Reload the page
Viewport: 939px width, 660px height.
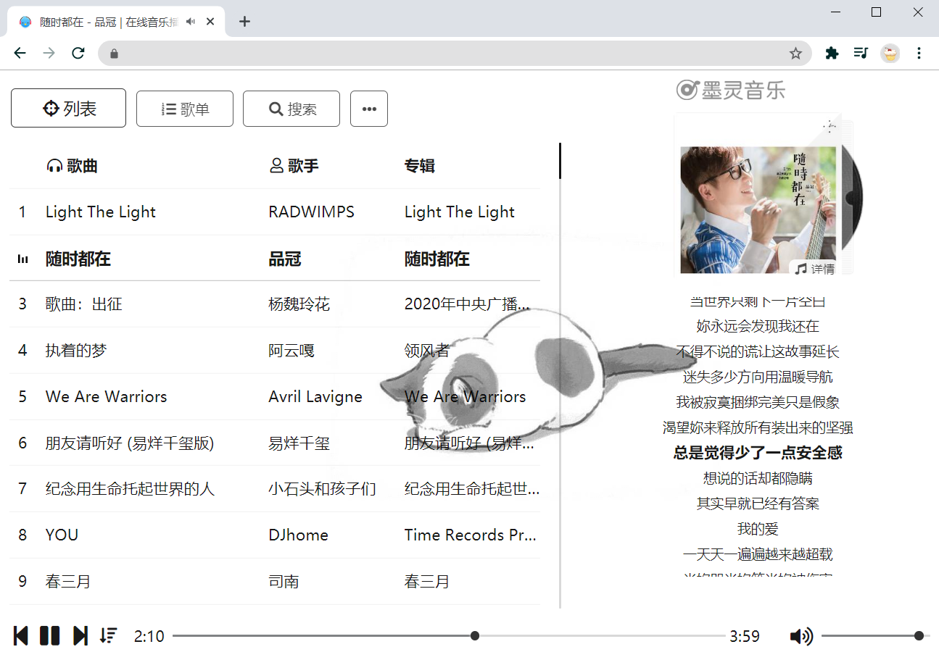pyautogui.click(x=78, y=53)
